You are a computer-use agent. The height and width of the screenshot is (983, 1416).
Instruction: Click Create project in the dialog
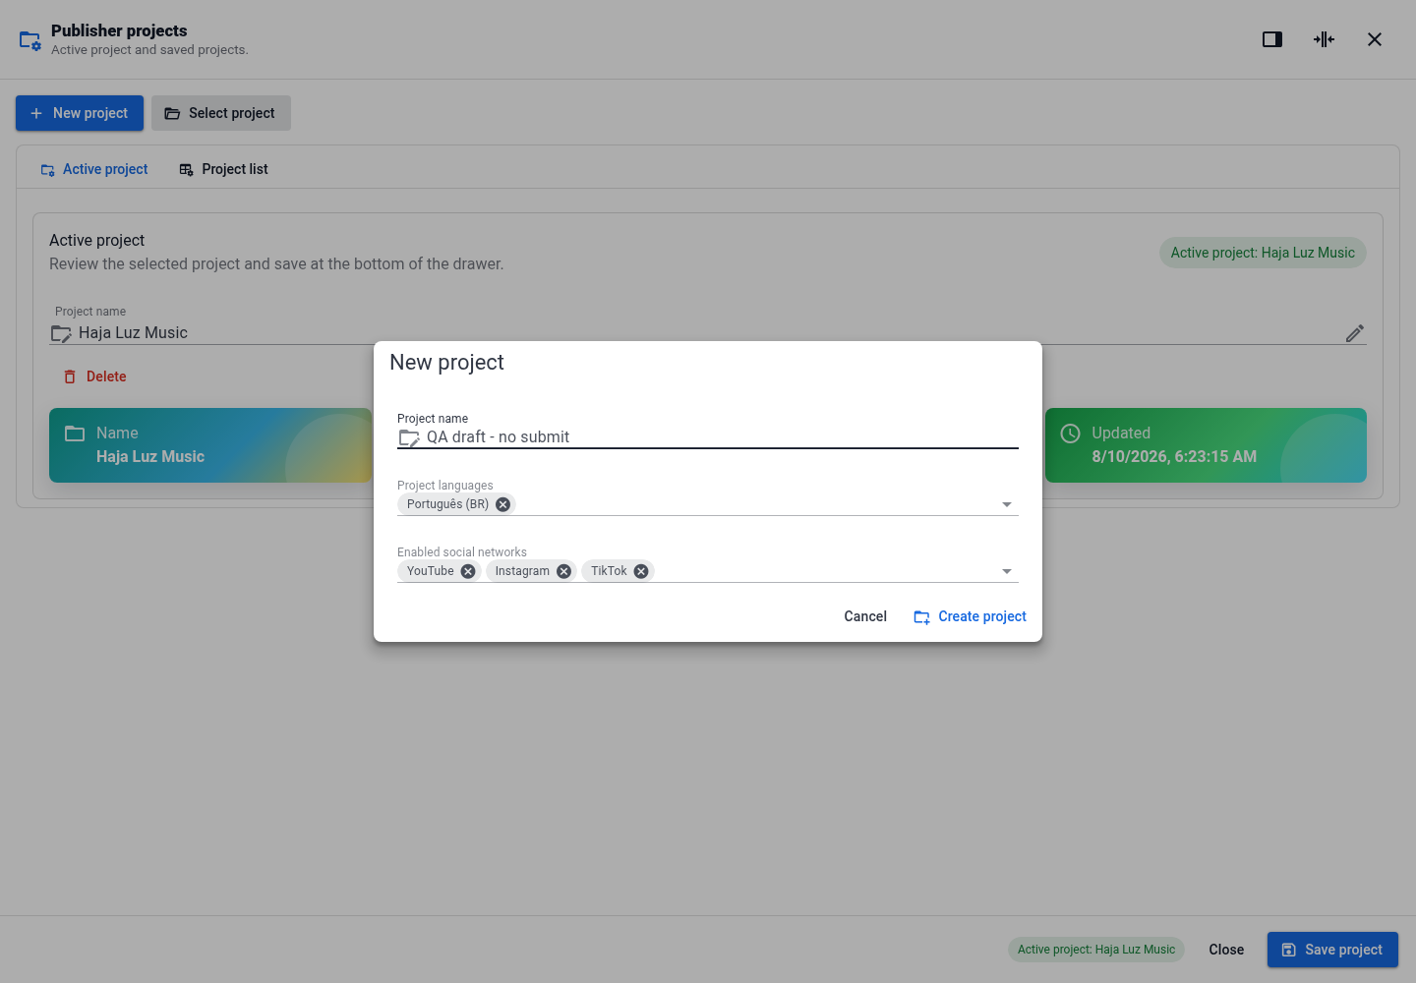click(x=970, y=616)
